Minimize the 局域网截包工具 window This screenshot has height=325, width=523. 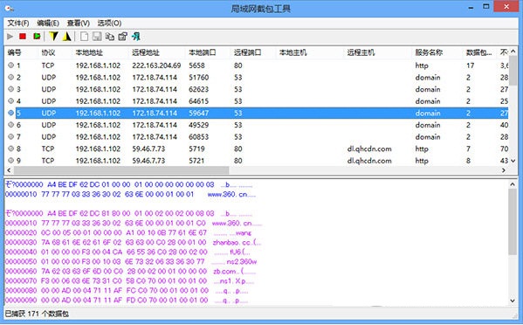(471, 7)
